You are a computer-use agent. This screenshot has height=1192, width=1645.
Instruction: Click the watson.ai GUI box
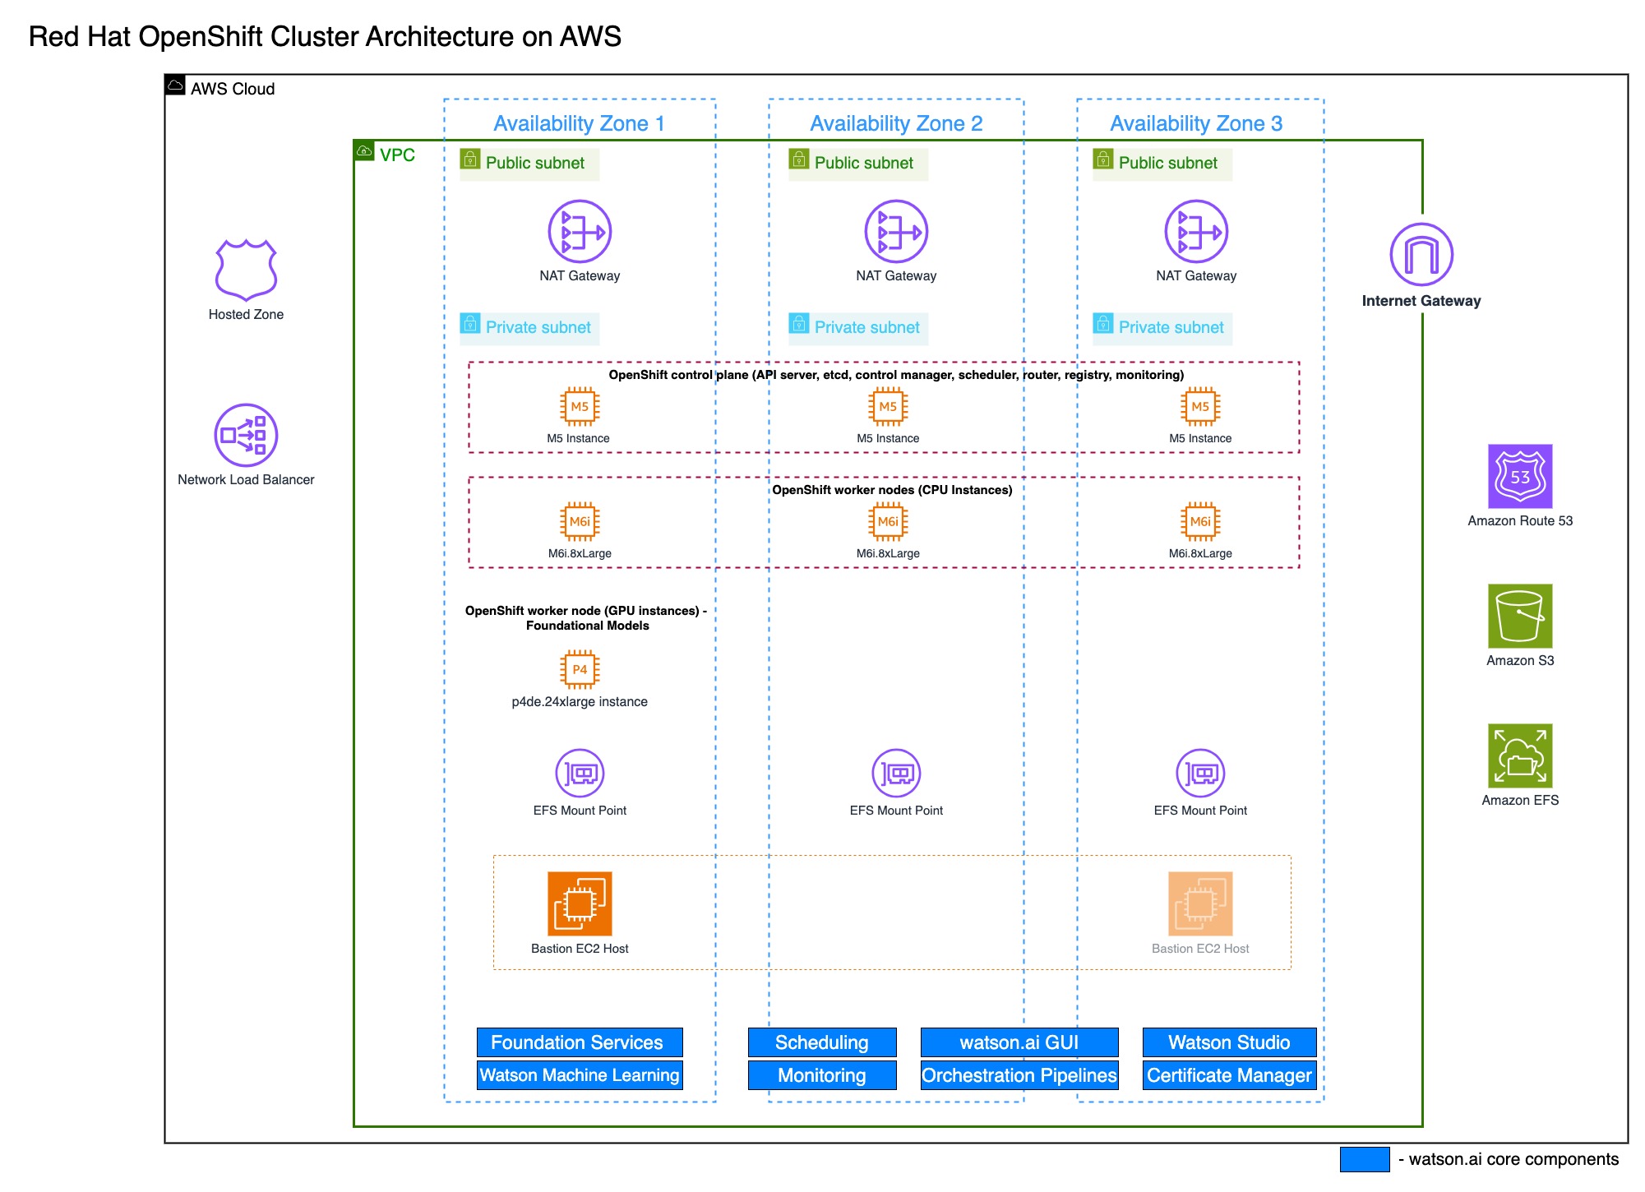click(x=1019, y=1042)
